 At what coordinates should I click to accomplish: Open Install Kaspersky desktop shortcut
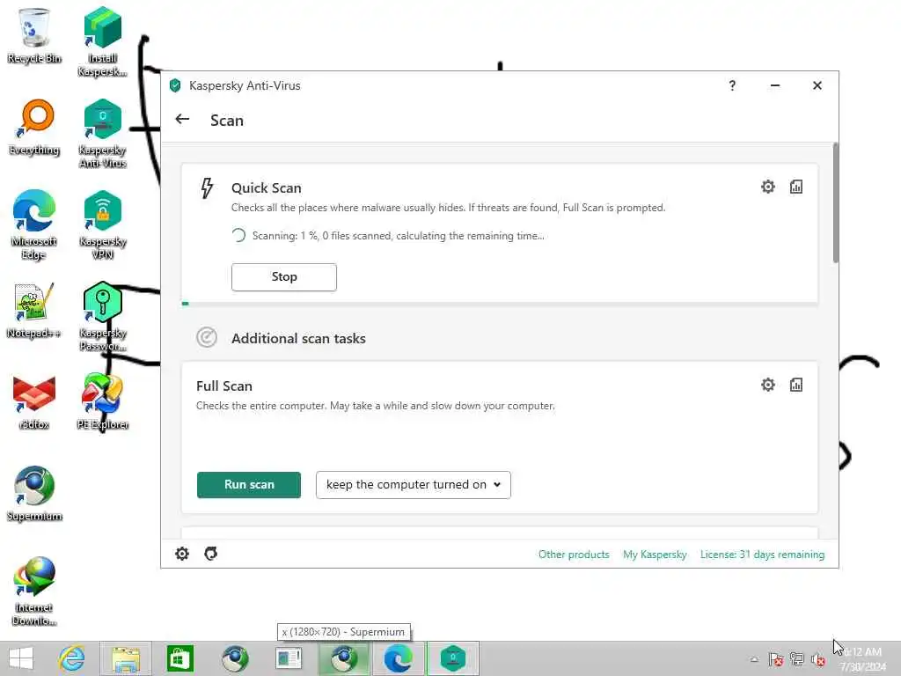coord(102,41)
